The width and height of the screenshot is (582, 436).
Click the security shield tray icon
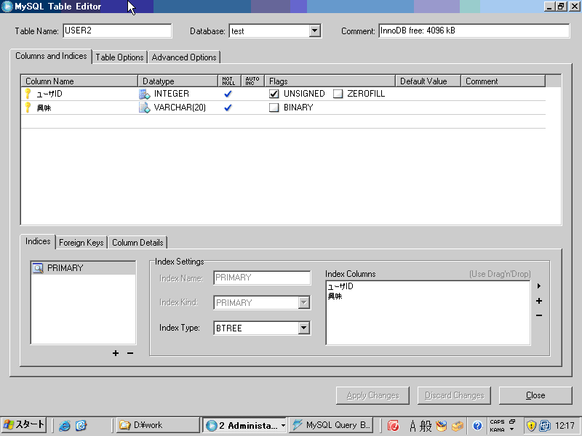click(x=531, y=425)
